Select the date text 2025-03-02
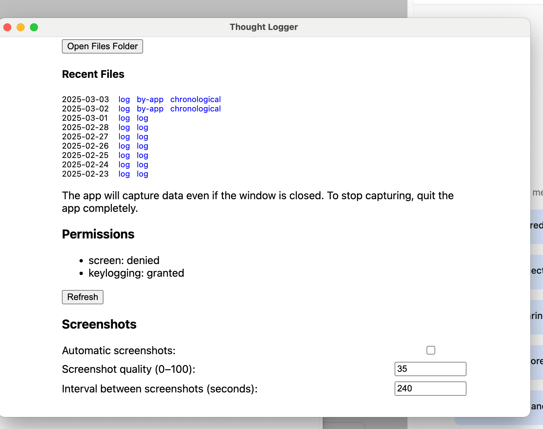The width and height of the screenshot is (543, 429). pos(86,109)
